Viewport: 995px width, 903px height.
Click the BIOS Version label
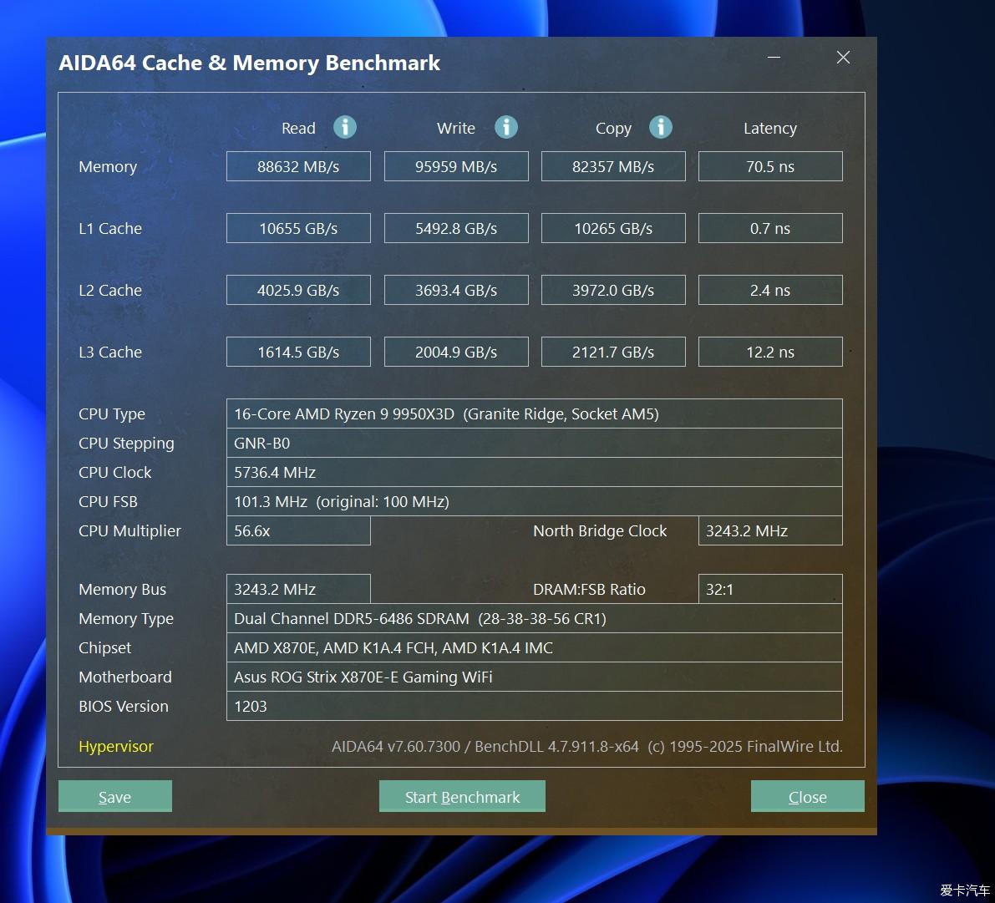(124, 706)
